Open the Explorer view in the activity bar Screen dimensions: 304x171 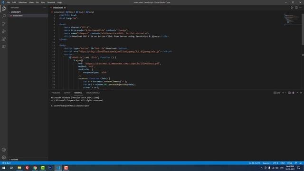tap(4, 9)
